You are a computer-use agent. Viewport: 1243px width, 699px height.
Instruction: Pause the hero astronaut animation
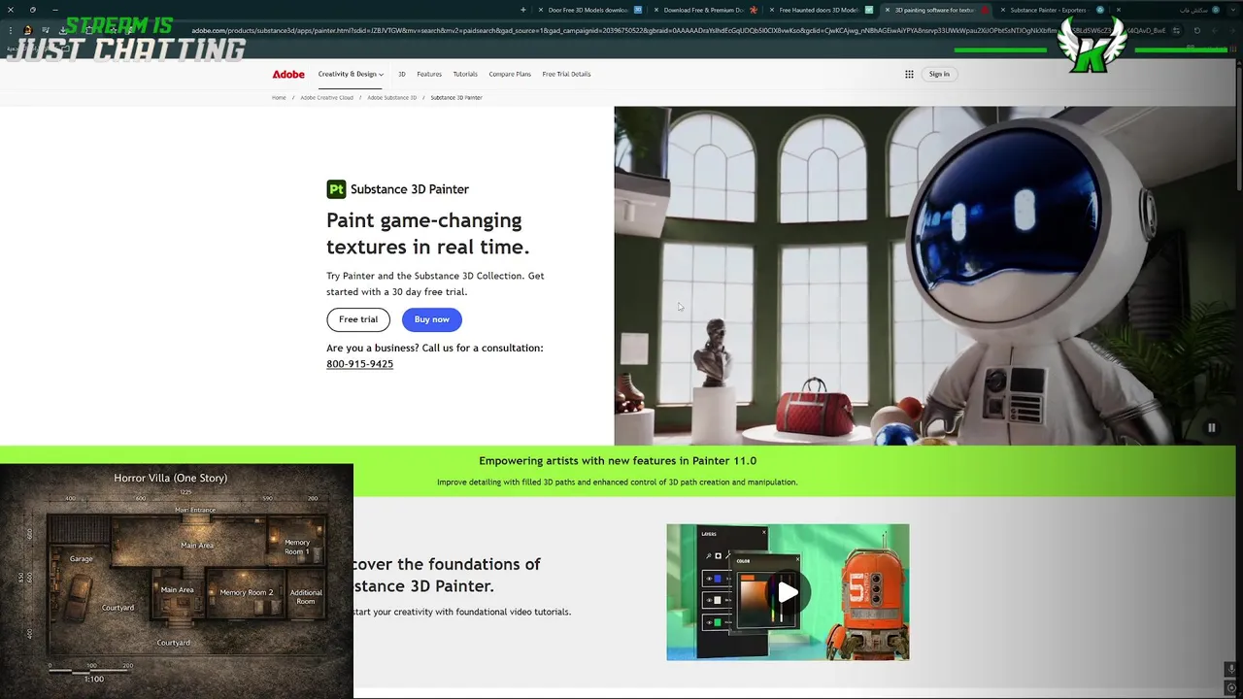coord(1211,427)
